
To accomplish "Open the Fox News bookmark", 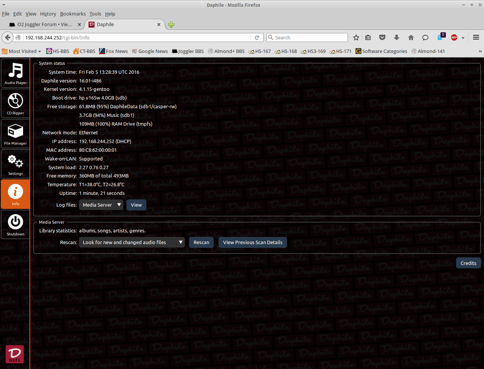I will click(x=113, y=51).
